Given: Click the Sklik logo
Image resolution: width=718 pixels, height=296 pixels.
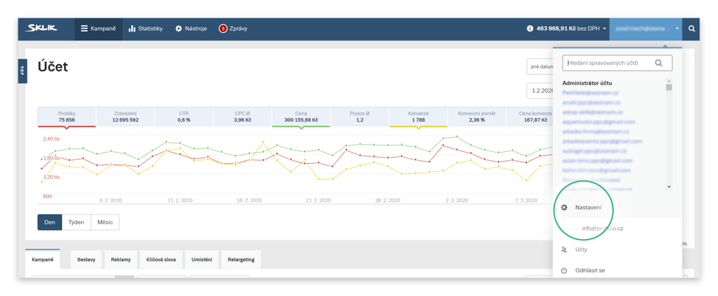Looking at the screenshot, I should (x=41, y=28).
